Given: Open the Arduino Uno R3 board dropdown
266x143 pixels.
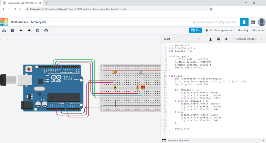Looking at the screenshot, I should click(248, 39).
